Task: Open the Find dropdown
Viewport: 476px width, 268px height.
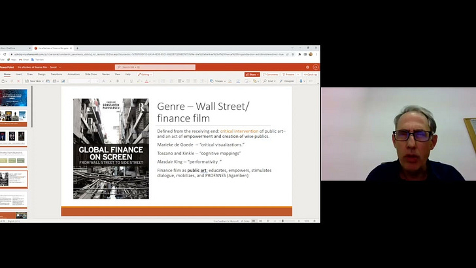Action: click(269, 81)
